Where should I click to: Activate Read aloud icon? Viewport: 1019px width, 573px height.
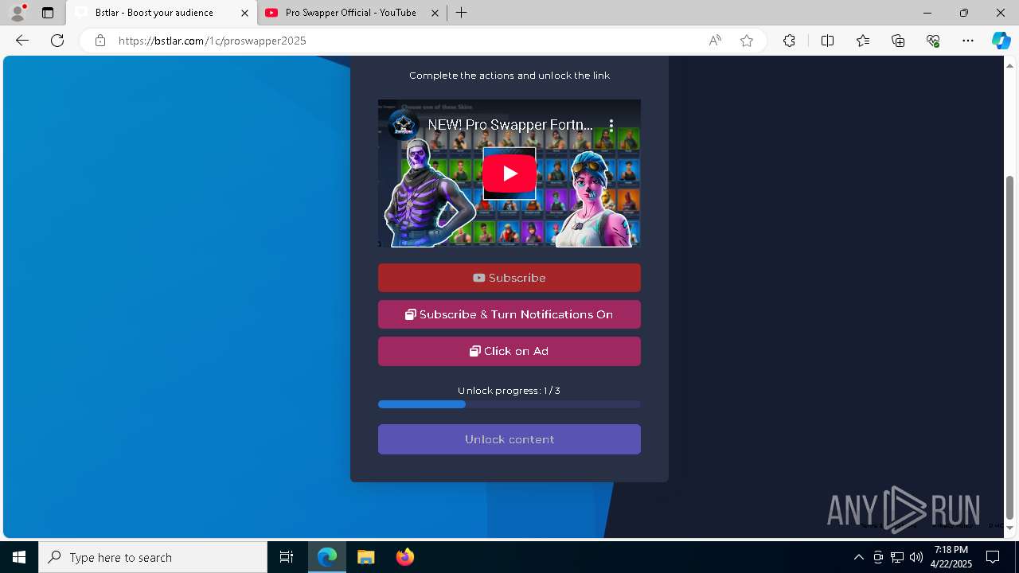[x=715, y=41]
